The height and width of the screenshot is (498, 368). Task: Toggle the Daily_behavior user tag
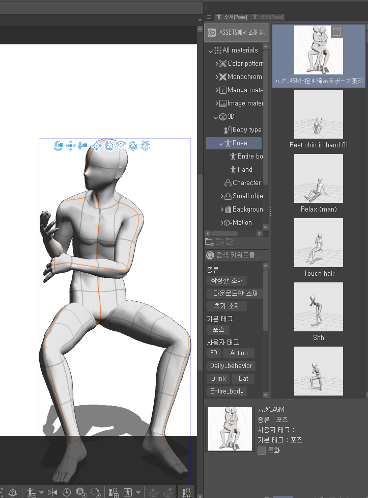coord(231,366)
